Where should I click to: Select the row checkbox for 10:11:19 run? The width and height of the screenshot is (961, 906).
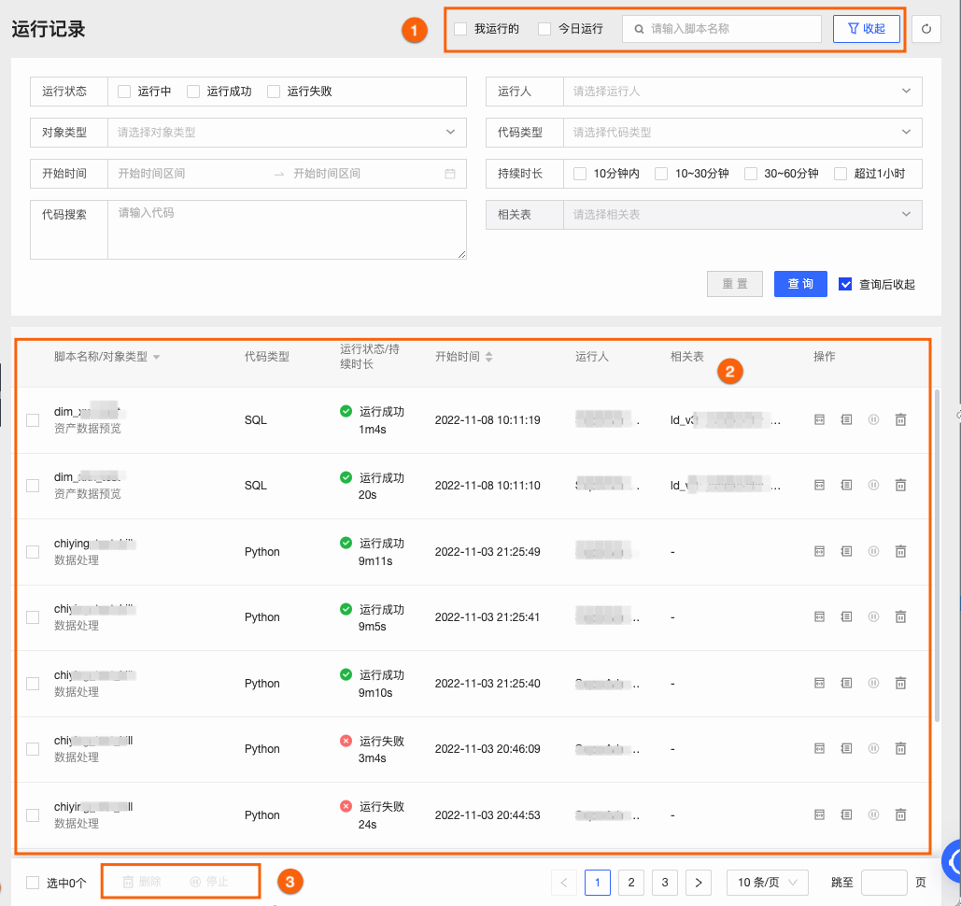click(x=33, y=420)
